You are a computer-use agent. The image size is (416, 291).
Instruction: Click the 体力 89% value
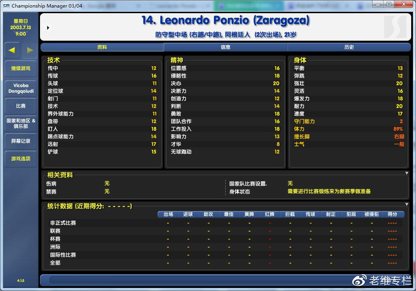point(398,129)
